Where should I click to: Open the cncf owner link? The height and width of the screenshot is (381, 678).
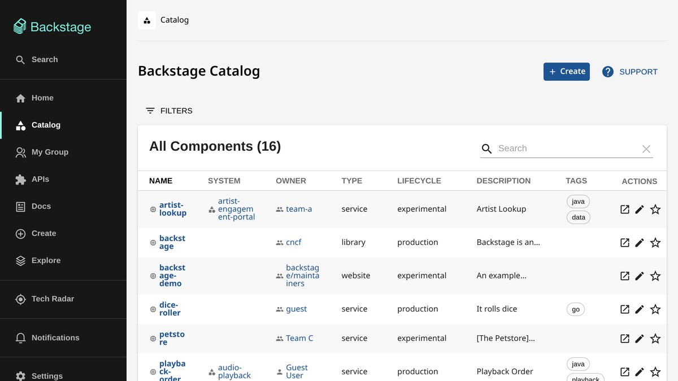[x=293, y=242]
